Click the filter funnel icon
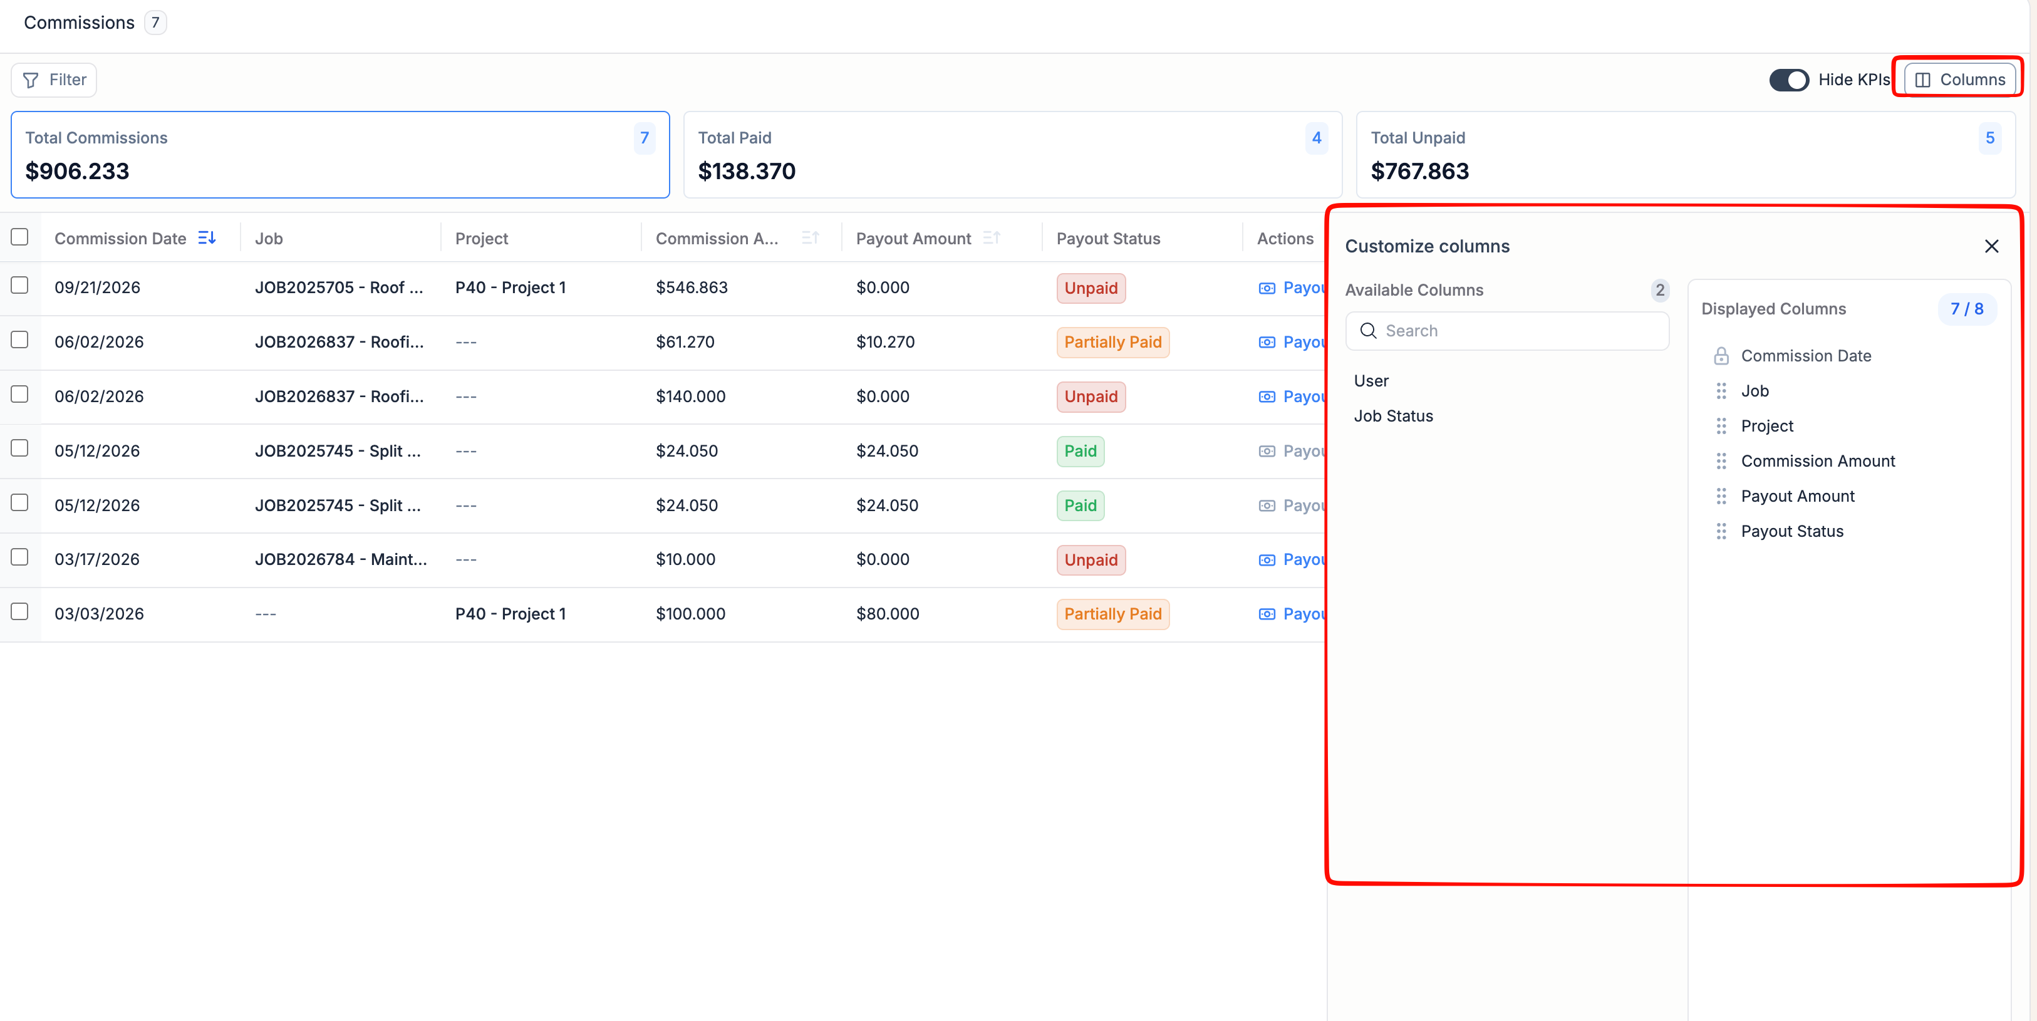Image resolution: width=2037 pixels, height=1021 pixels. pyautogui.click(x=31, y=80)
